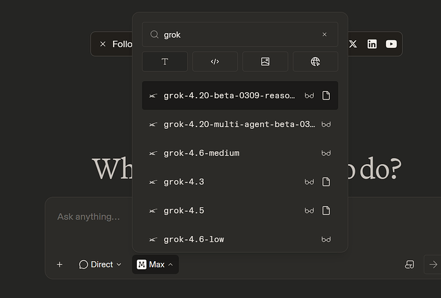Click the glasses icon on grok-4.6-medium row
Viewport: 441px width, 298px height.
coord(326,153)
